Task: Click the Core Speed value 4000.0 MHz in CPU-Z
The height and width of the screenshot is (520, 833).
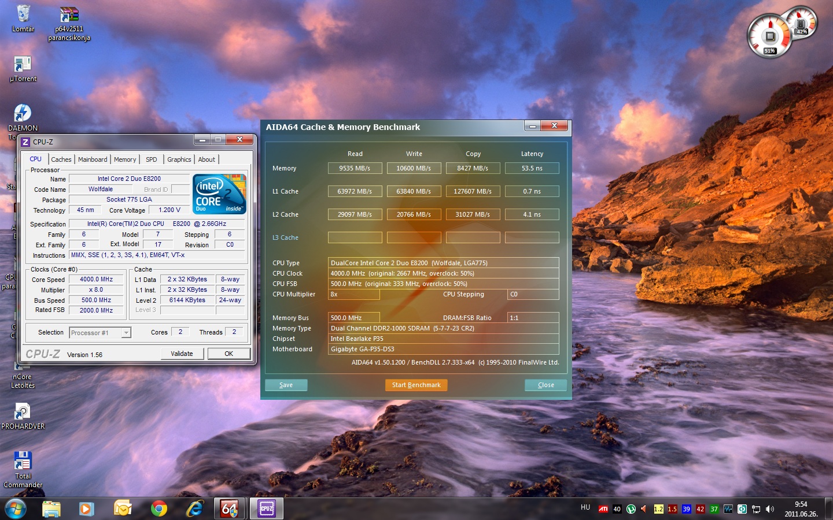Action: click(97, 279)
